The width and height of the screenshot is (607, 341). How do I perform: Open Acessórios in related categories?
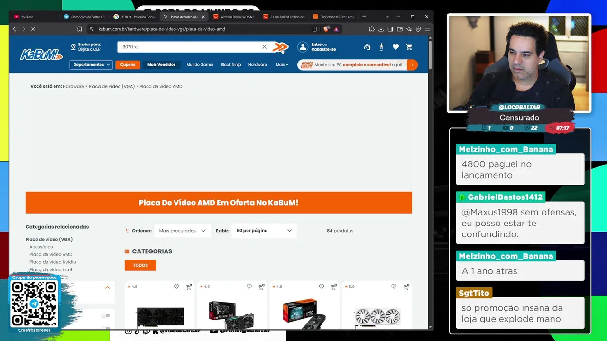pyautogui.click(x=41, y=247)
